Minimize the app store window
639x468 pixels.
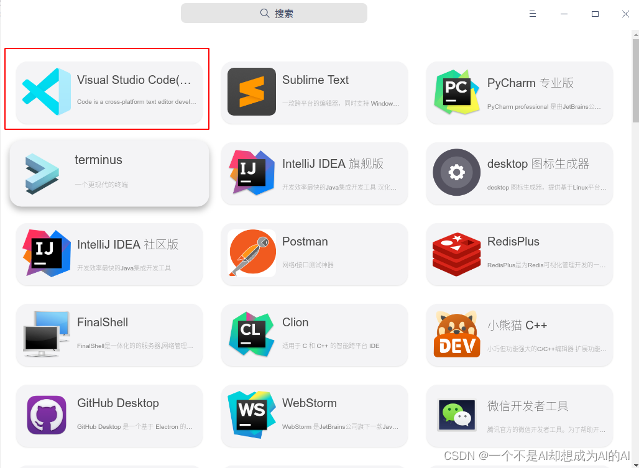pos(564,14)
